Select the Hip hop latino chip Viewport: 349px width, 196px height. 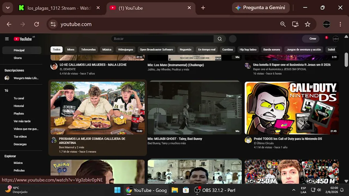click(x=248, y=50)
